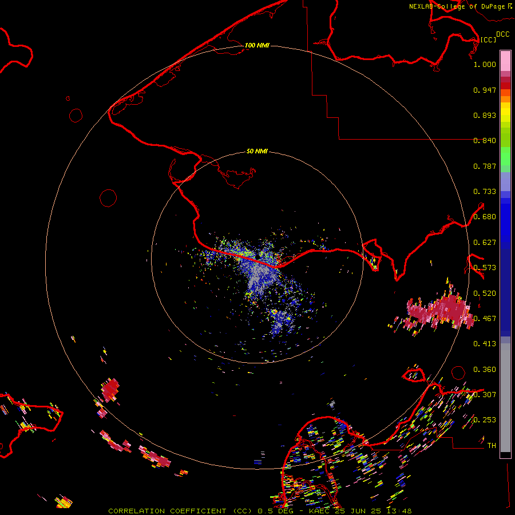Image resolution: width=515 pixels, height=515 pixels.
Task: Select the 0.573 legend value
Action: pyautogui.click(x=485, y=268)
